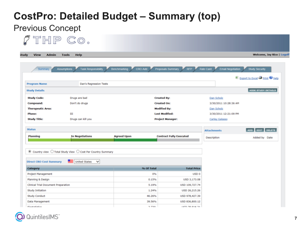Open the Carley Galasso project manager link
Screen dimensions: 306x229
click(218, 119)
